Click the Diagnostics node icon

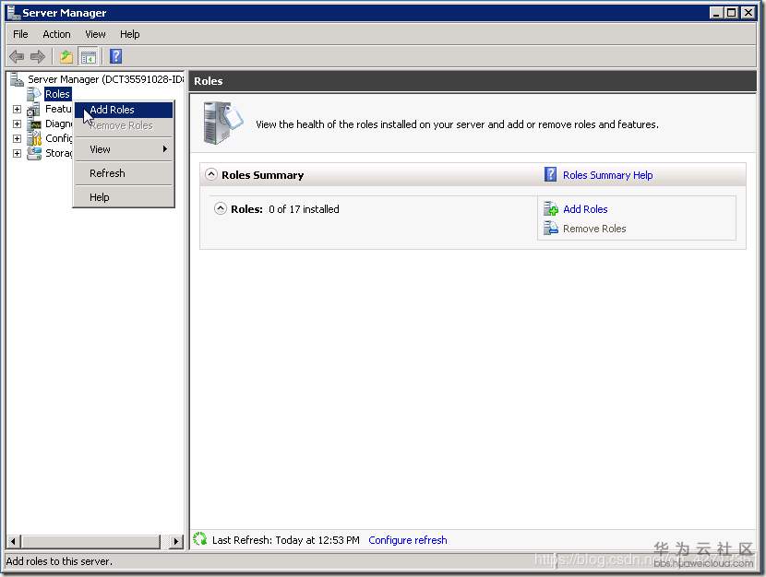pyautogui.click(x=35, y=124)
